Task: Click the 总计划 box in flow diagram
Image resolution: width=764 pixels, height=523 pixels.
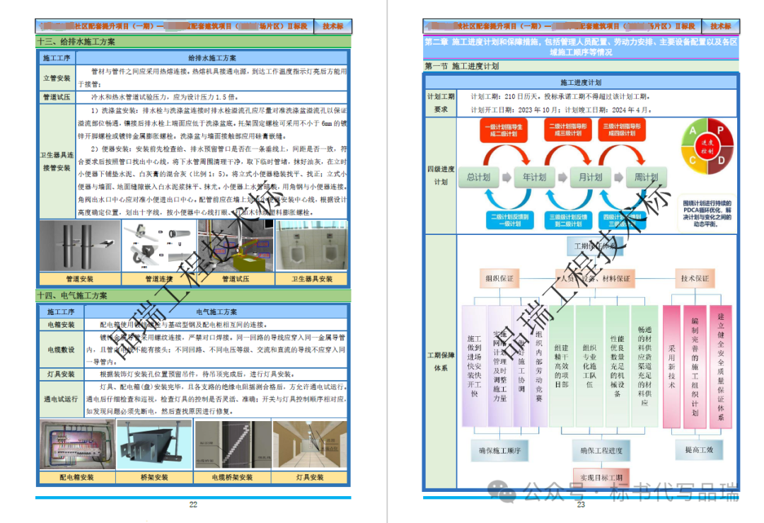Action: coord(479,177)
